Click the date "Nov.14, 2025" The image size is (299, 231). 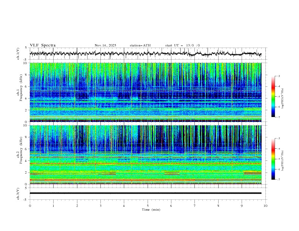[105, 45]
